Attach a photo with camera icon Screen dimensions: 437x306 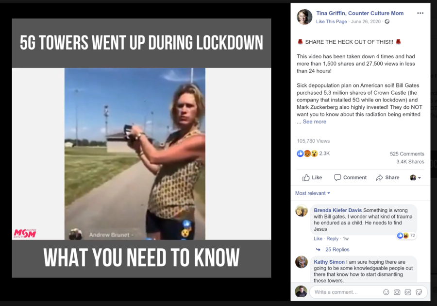397,292
